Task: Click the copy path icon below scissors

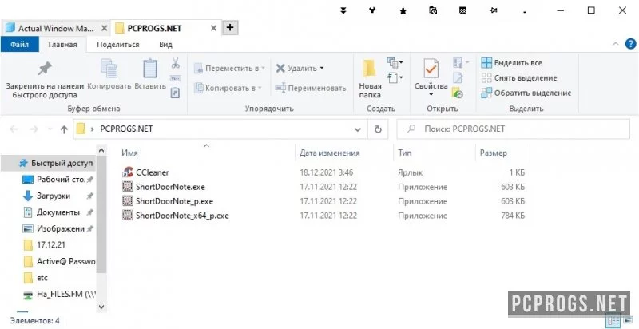Action: 175,78
